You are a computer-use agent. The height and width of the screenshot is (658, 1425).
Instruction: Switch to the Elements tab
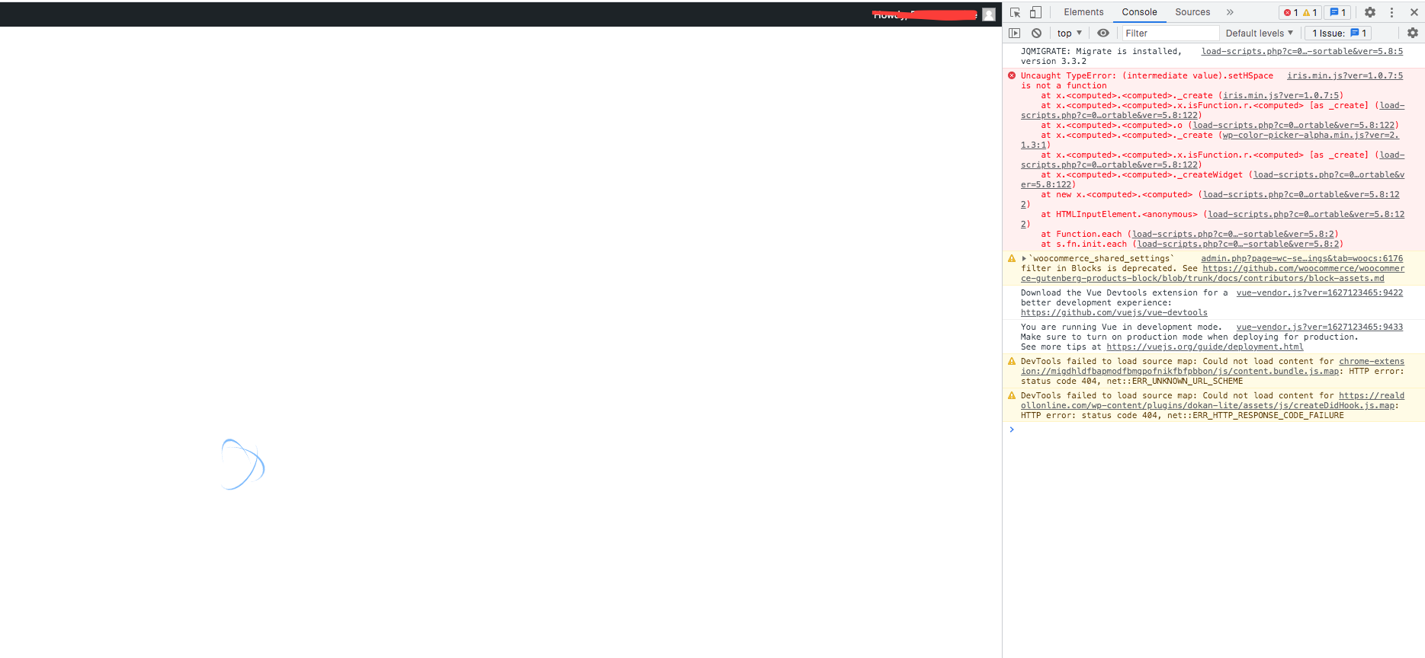[x=1083, y=12]
